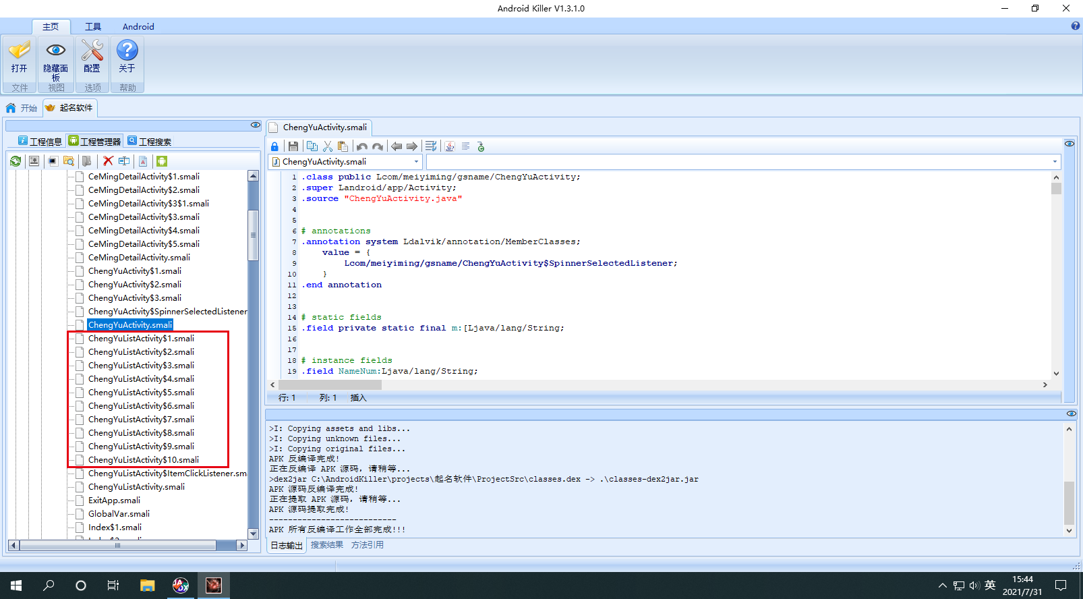Click the folder search icon in project toolbar
The width and height of the screenshot is (1083, 599).
click(69, 161)
